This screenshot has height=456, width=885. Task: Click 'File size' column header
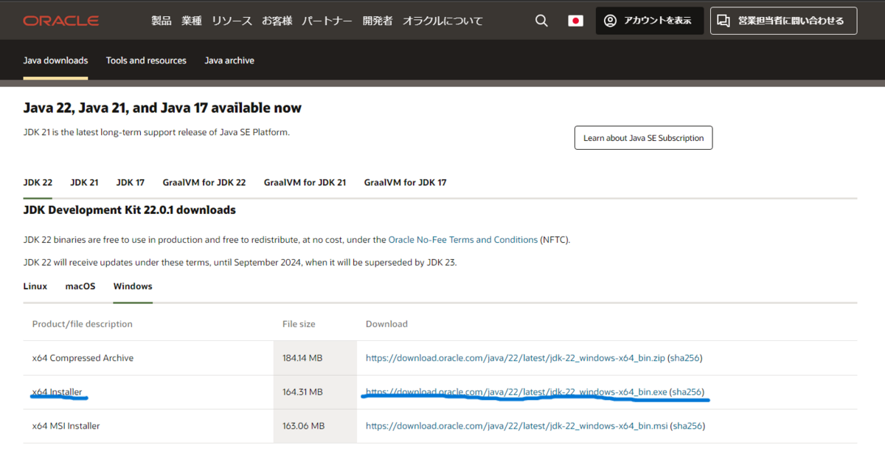tap(299, 324)
